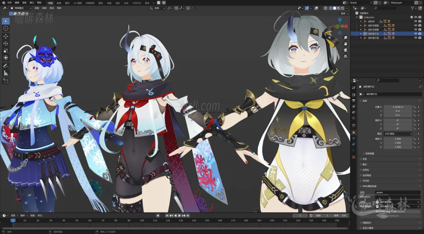Select the combined Transform tool
The height and width of the screenshot is (234, 424).
pyautogui.click(x=6, y=58)
